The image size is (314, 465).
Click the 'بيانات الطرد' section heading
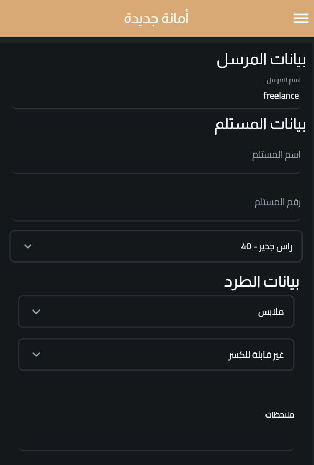pos(261,281)
